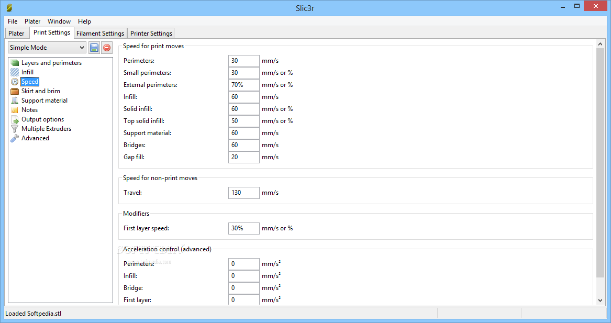The image size is (611, 323).
Task: Open the Window menu
Action: click(59, 21)
